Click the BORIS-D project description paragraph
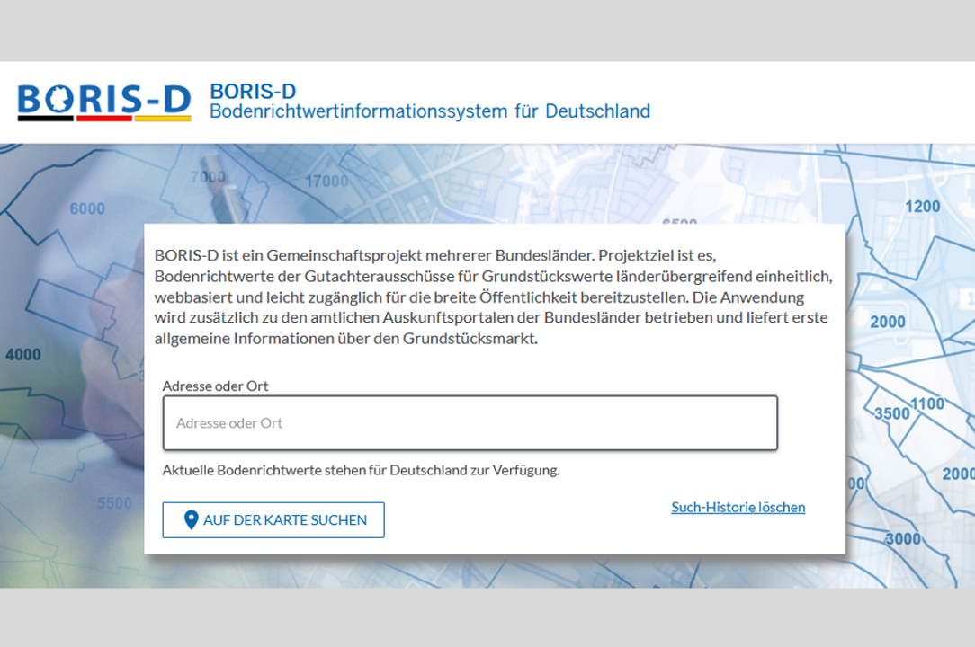Image resolution: width=975 pixels, height=647 pixels. [492, 297]
